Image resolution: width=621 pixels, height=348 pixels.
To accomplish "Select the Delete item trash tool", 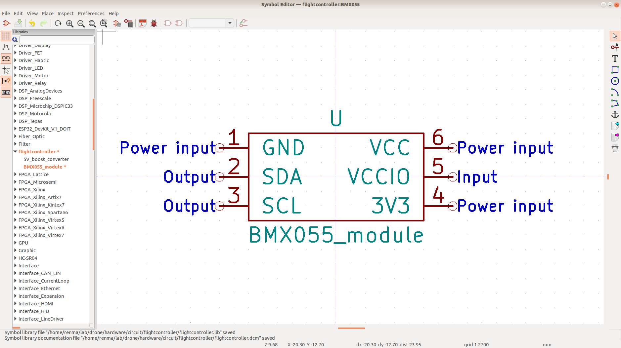I will (x=615, y=148).
